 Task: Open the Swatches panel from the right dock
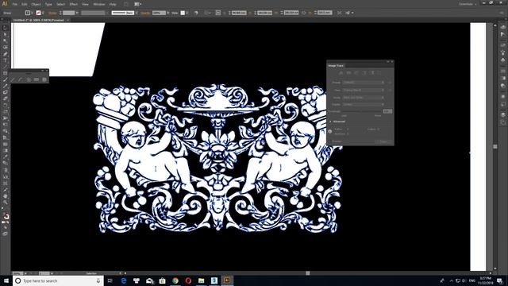502,44
